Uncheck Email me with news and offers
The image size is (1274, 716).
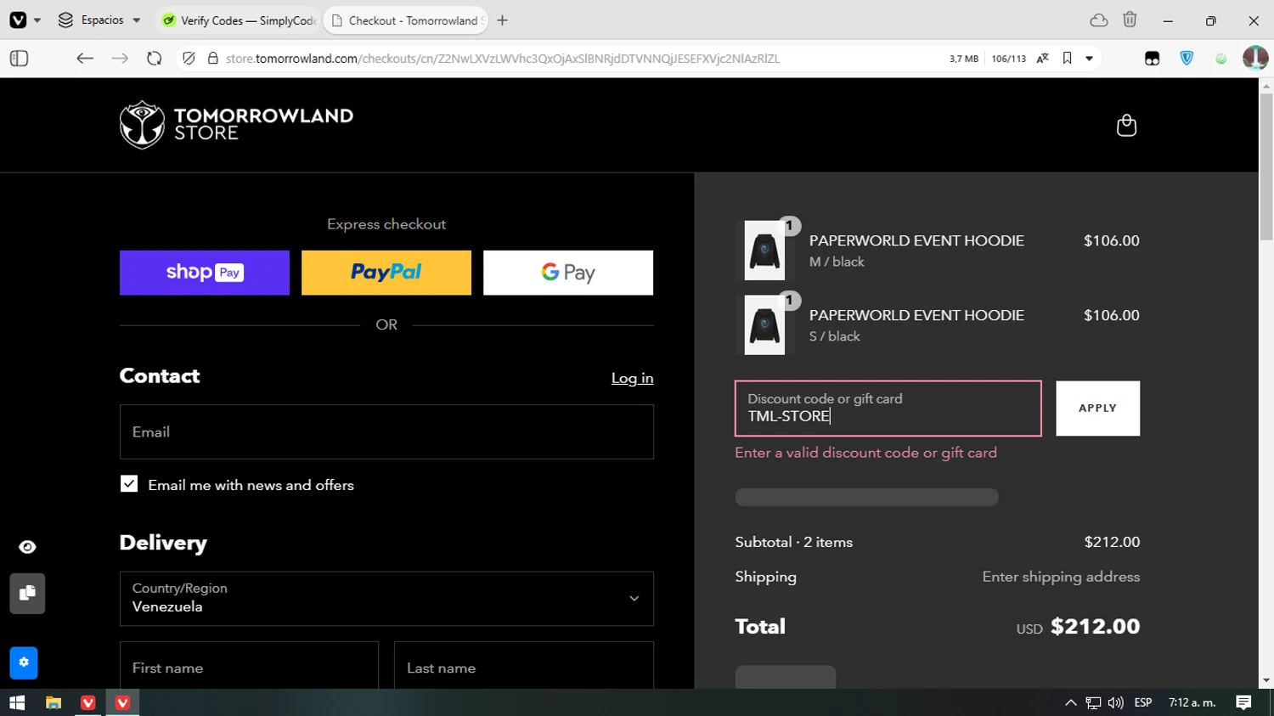tap(129, 484)
